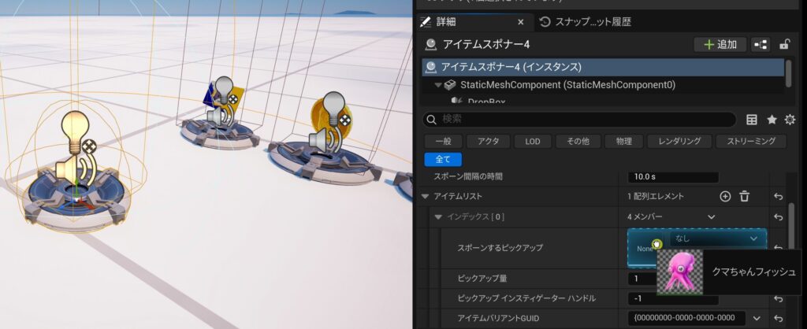Delete all アイテムリスト elements with trash icon

[x=744, y=196]
